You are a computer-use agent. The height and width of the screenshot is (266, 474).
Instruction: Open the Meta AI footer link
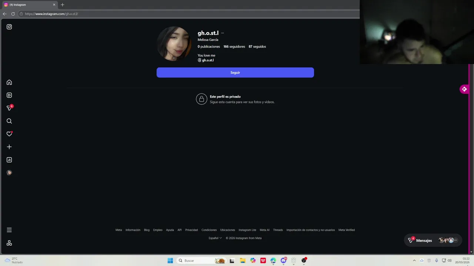click(265, 230)
